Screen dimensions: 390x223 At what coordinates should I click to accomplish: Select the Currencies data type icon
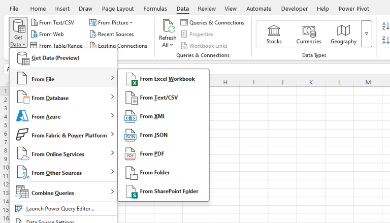tap(309, 30)
